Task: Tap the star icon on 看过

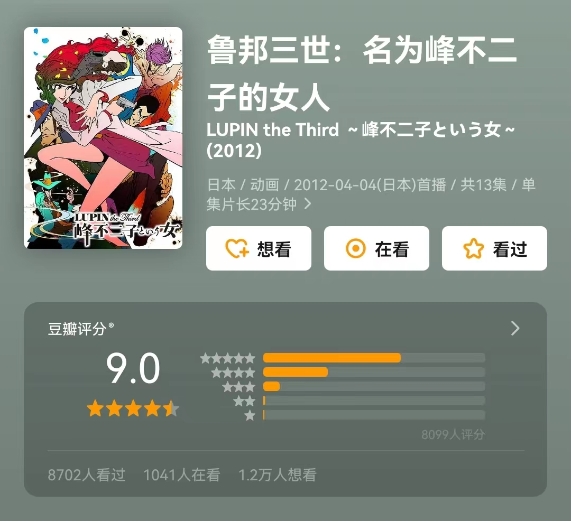Action: coord(473,248)
